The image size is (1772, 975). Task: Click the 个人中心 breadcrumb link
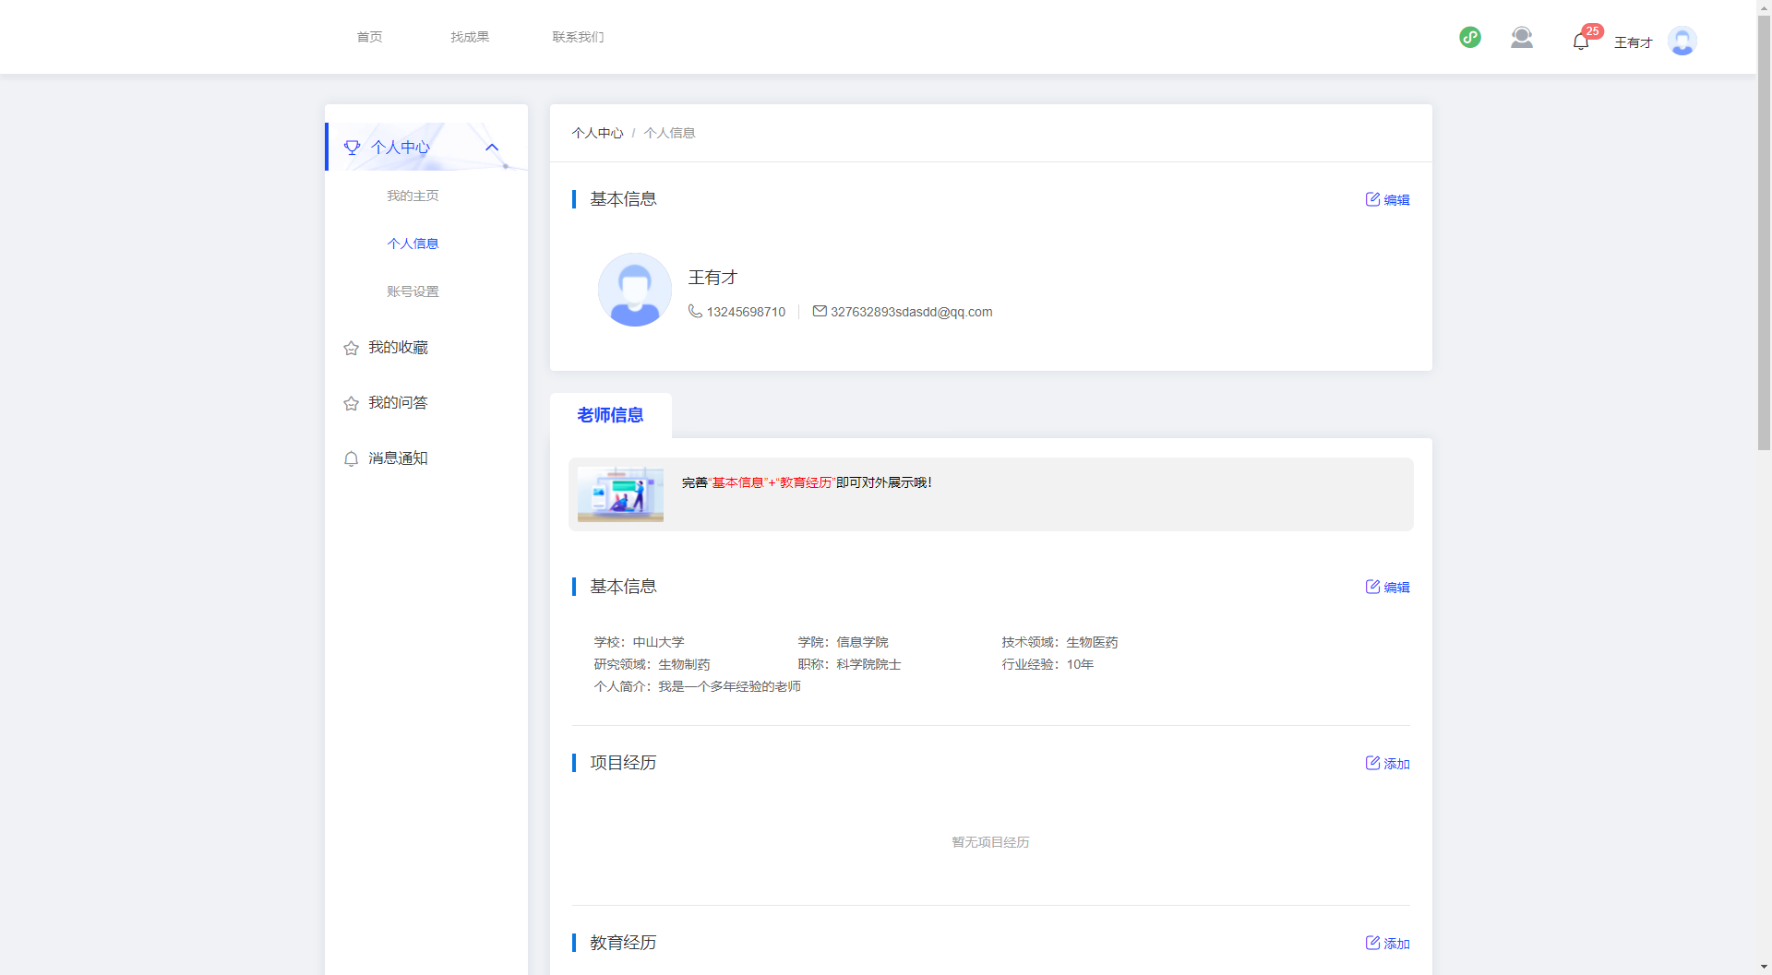coord(597,133)
